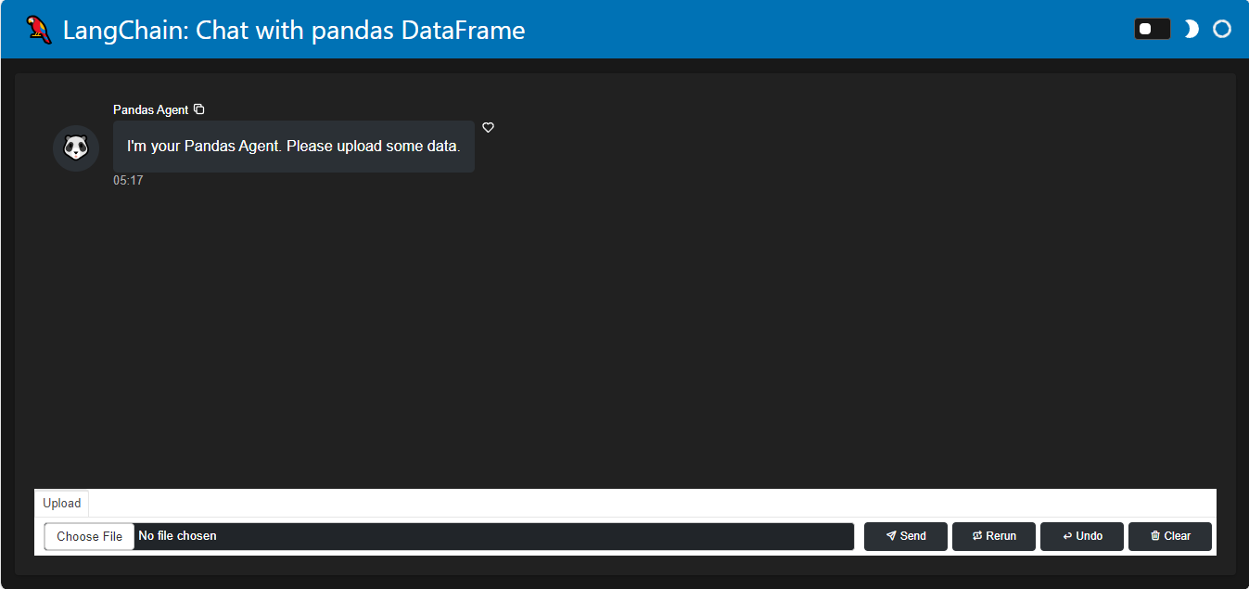This screenshot has width=1249, height=589.
Task: Click the panda avatar next to the message
Action: pos(75,147)
